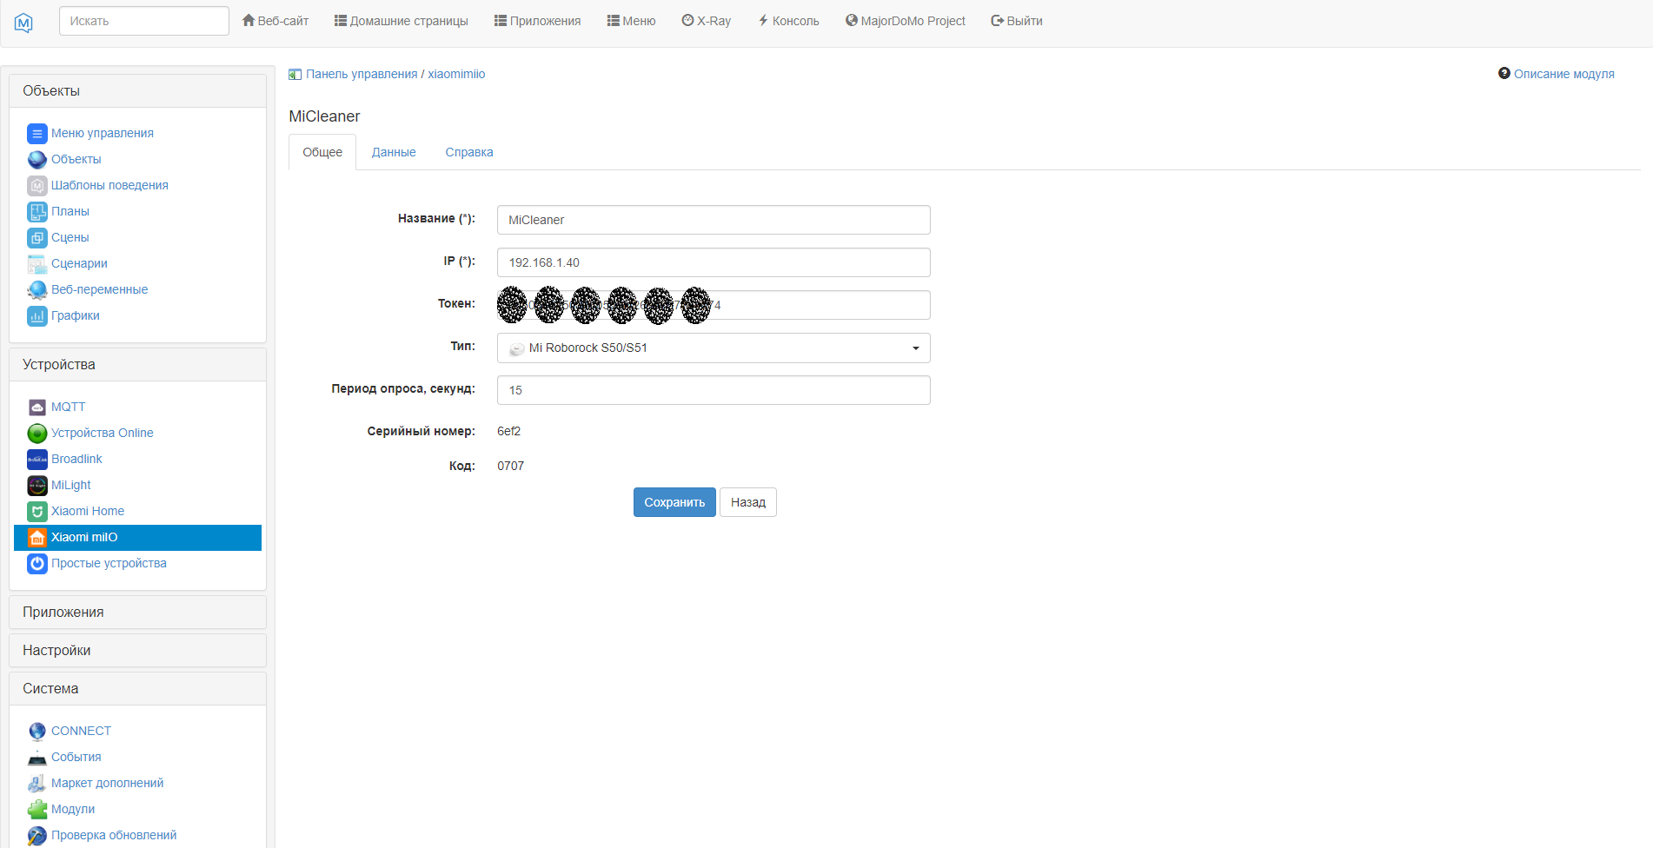Expand the Настройки sidebar section
The height and width of the screenshot is (848, 1653).
pos(137,651)
